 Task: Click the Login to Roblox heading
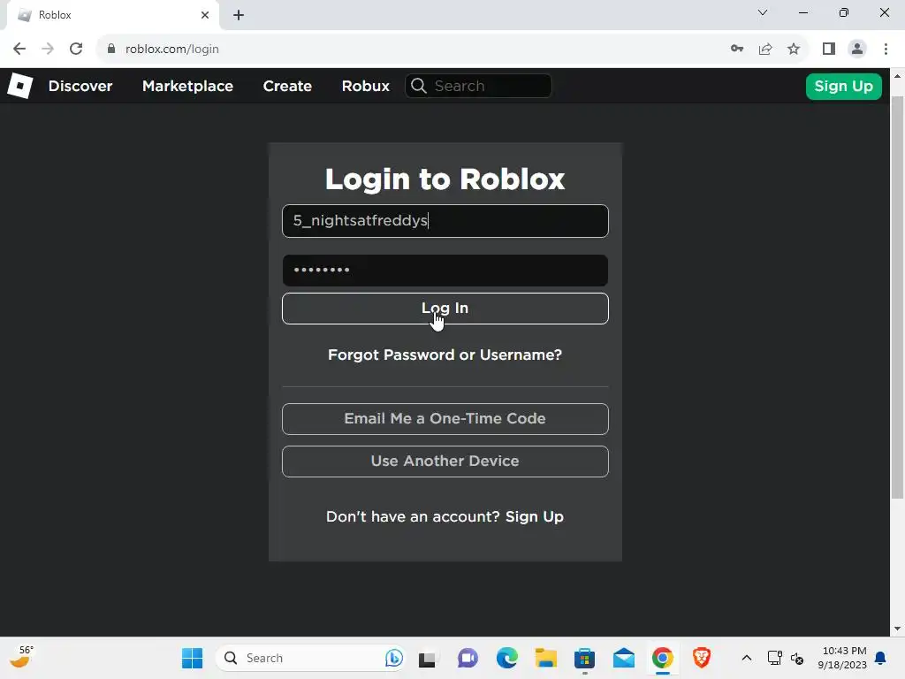click(445, 179)
